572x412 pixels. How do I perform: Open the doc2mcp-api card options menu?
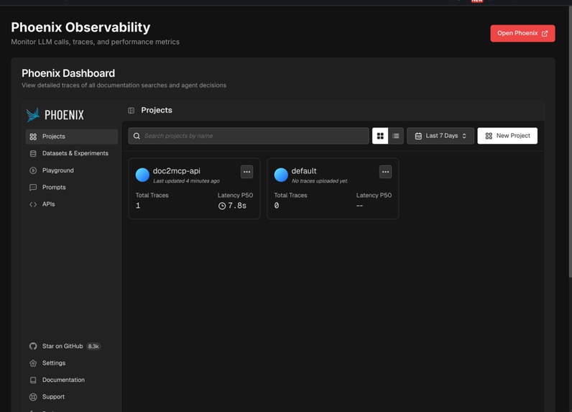tap(247, 172)
